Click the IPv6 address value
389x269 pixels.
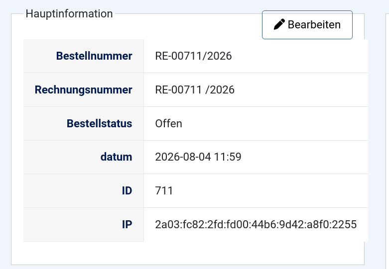coord(256,224)
